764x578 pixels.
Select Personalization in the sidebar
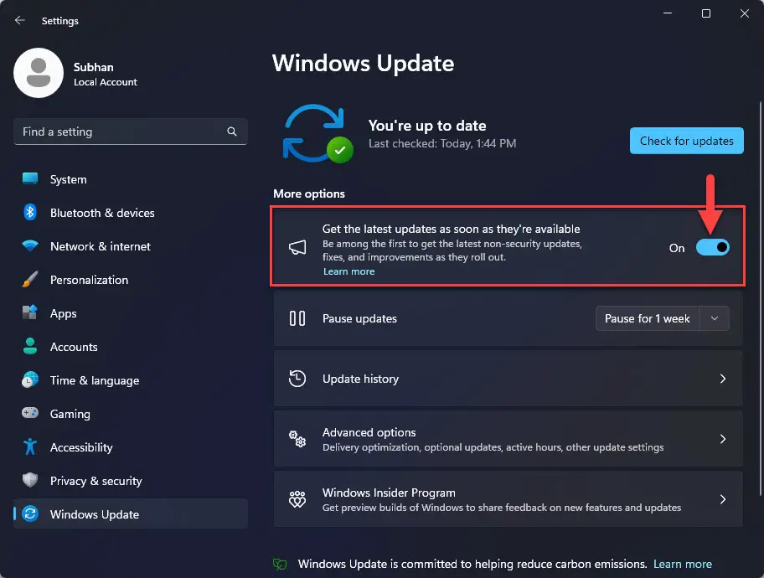click(131, 280)
